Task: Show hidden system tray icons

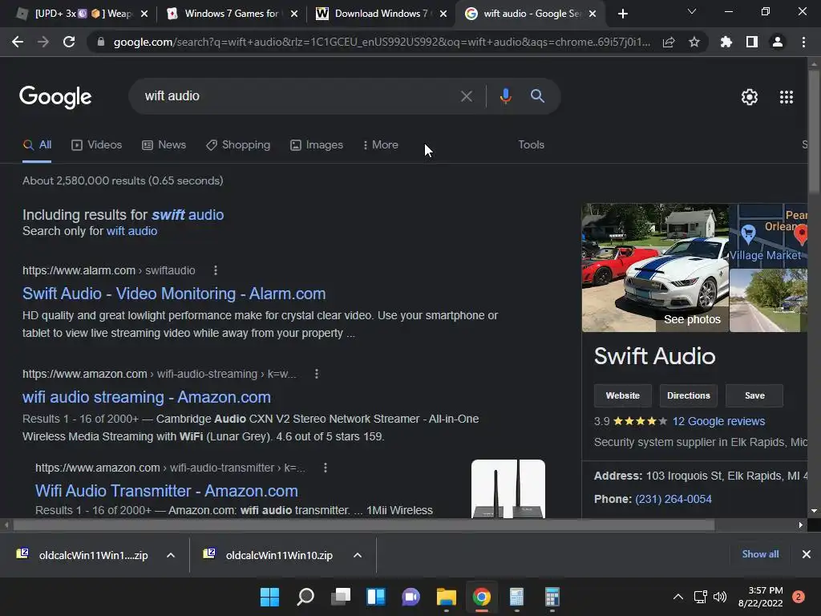Action: click(678, 597)
